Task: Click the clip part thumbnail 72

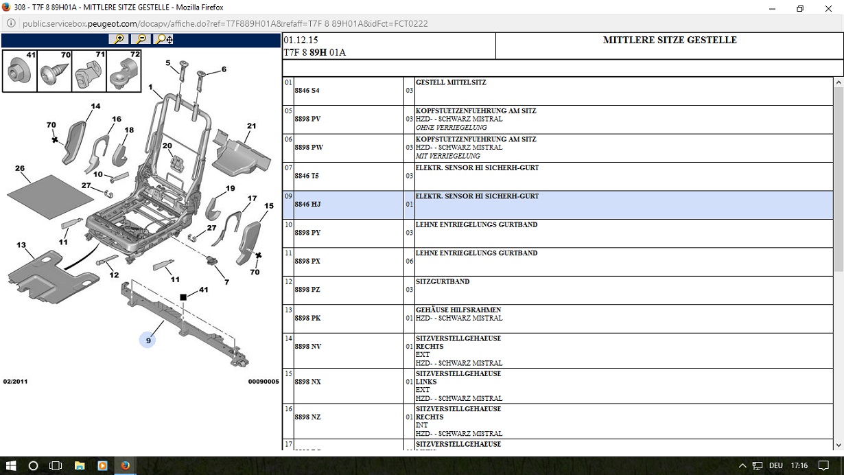Action: coord(124,71)
